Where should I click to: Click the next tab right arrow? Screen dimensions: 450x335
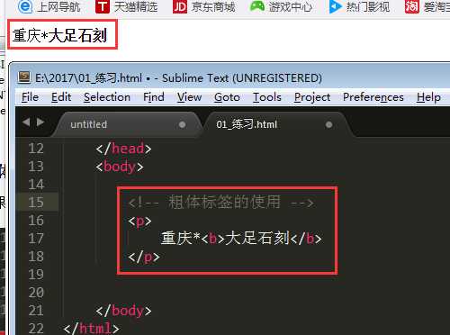[40, 122]
